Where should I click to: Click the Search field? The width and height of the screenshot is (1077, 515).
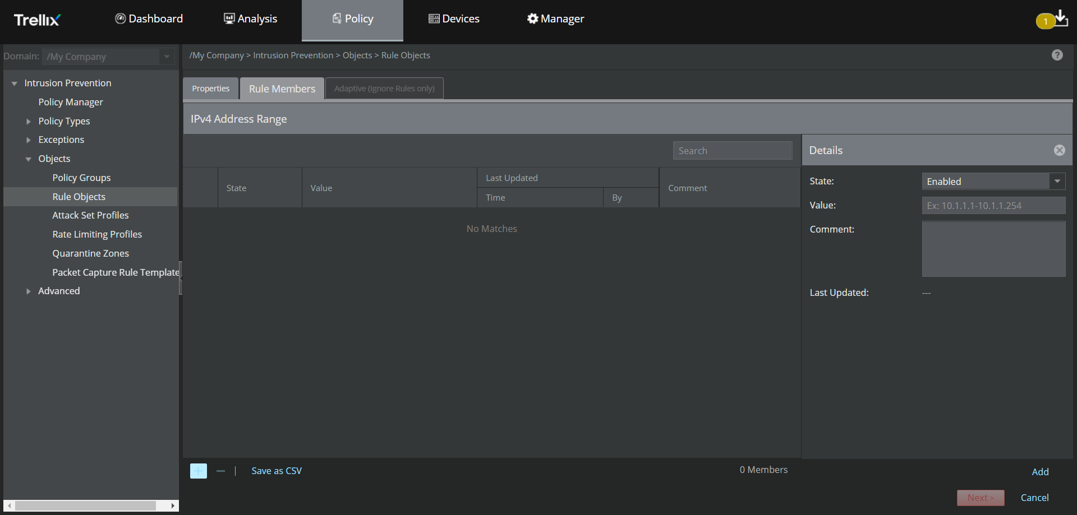pyautogui.click(x=733, y=151)
